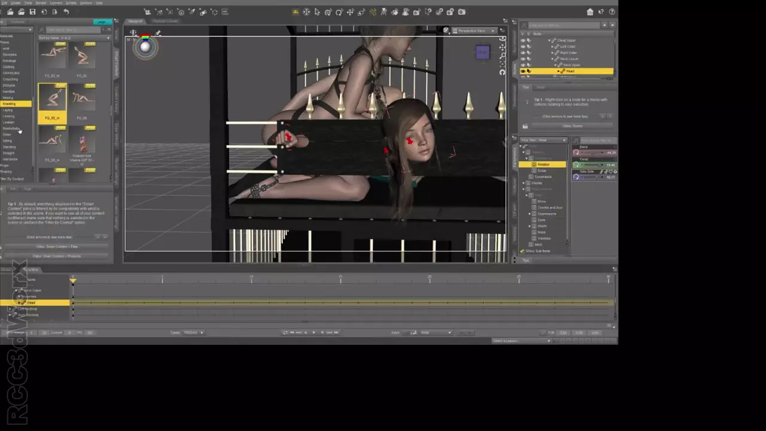Click the yellow playhead marker on timeline
The height and width of the screenshot is (431, 766).
coord(73,281)
